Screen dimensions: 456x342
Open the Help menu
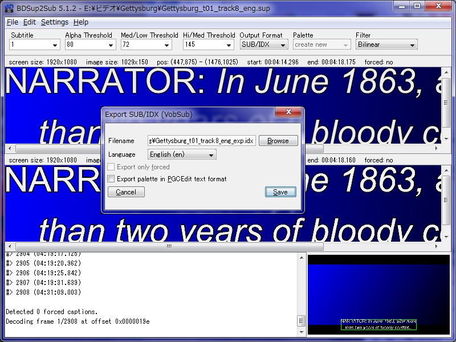click(81, 22)
